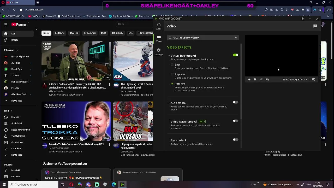Screen dimensions: 334x188
Task: Click the YouTube Premium logo
Action: click(x=20, y=24)
